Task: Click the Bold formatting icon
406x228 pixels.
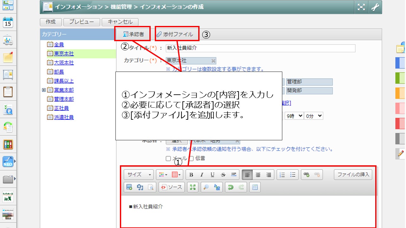Action: coord(191,175)
